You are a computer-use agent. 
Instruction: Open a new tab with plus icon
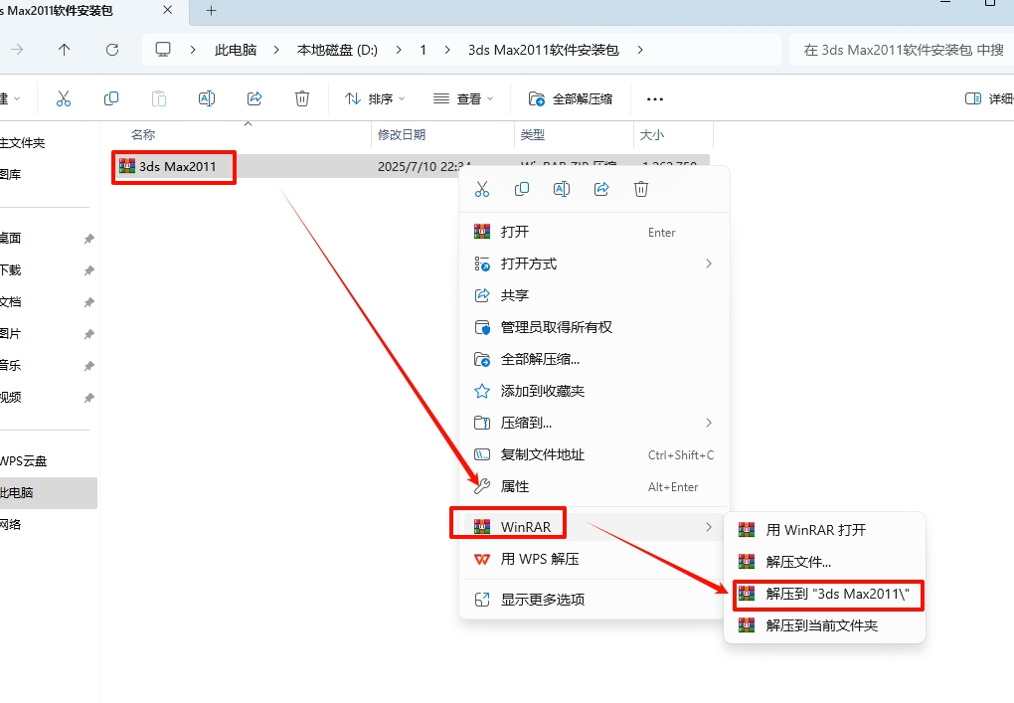pos(211,11)
